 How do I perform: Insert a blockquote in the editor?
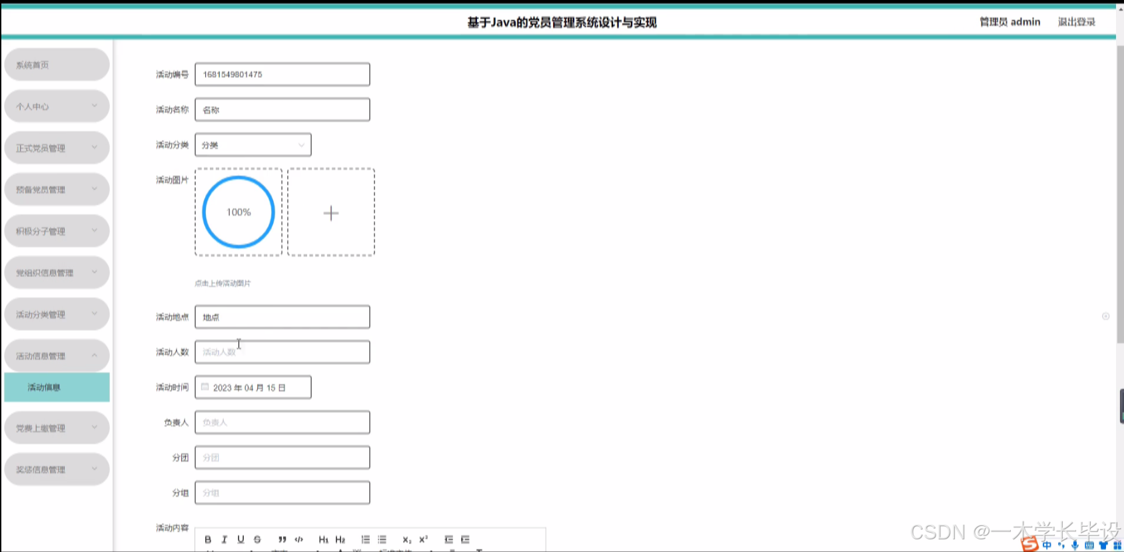282,539
